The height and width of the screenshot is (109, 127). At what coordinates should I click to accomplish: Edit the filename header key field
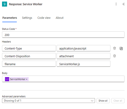point(29,64)
